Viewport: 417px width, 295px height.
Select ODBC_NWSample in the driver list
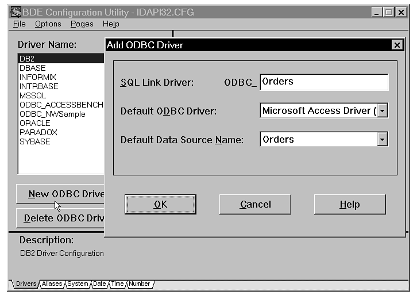[52, 114]
